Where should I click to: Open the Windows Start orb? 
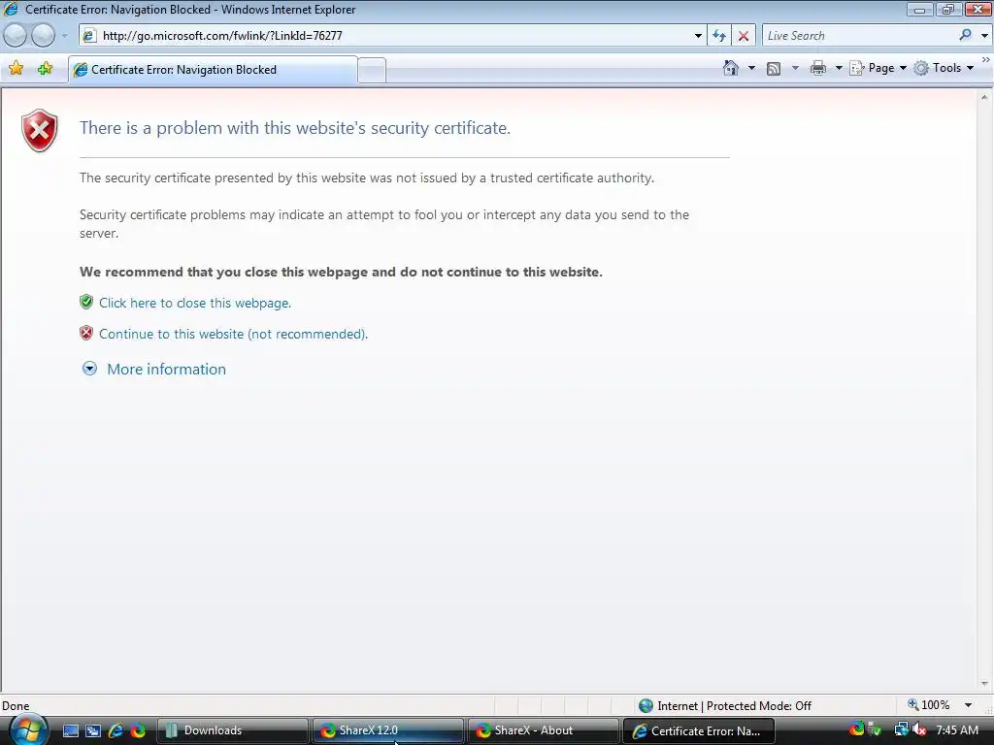[28, 729]
